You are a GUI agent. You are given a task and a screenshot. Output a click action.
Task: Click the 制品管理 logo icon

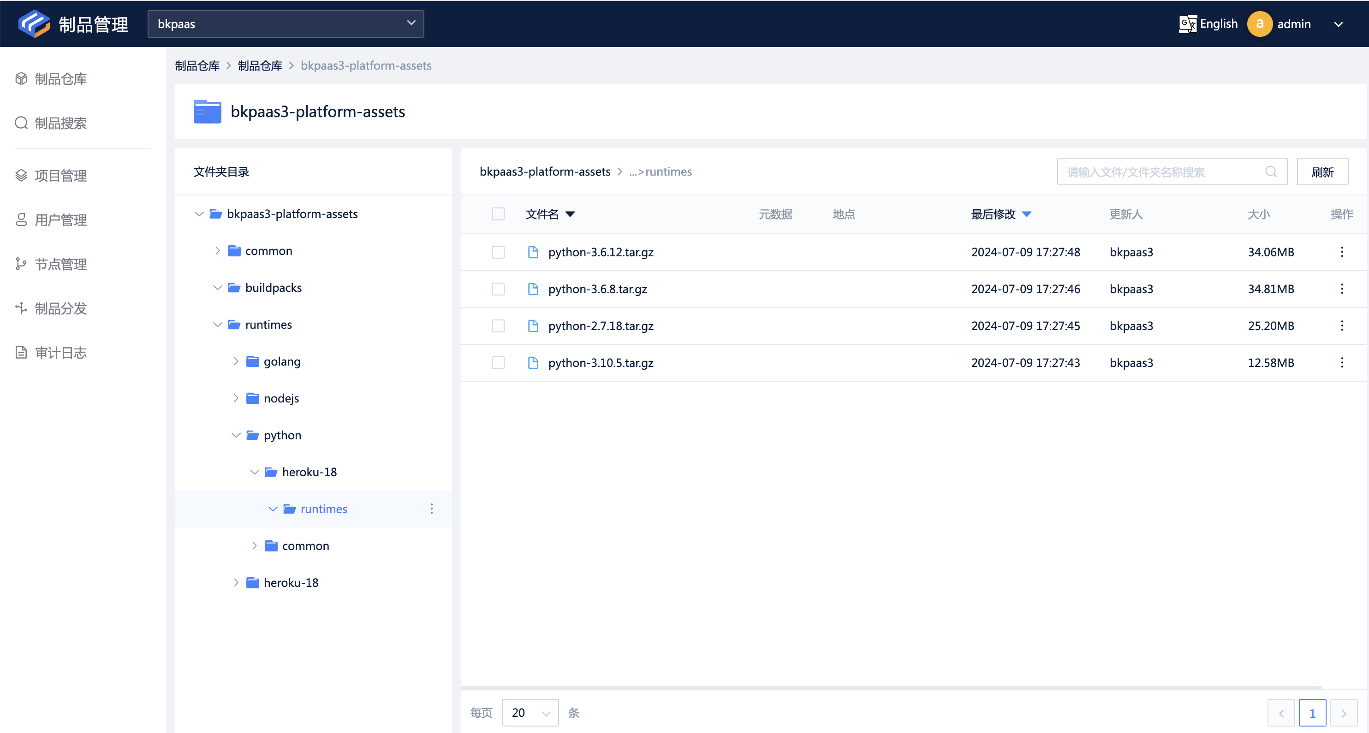coord(34,24)
